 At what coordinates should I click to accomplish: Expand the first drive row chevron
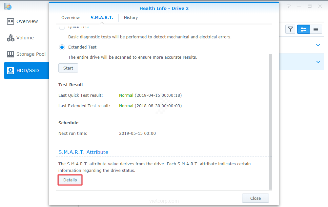pyautogui.click(x=318, y=45)
